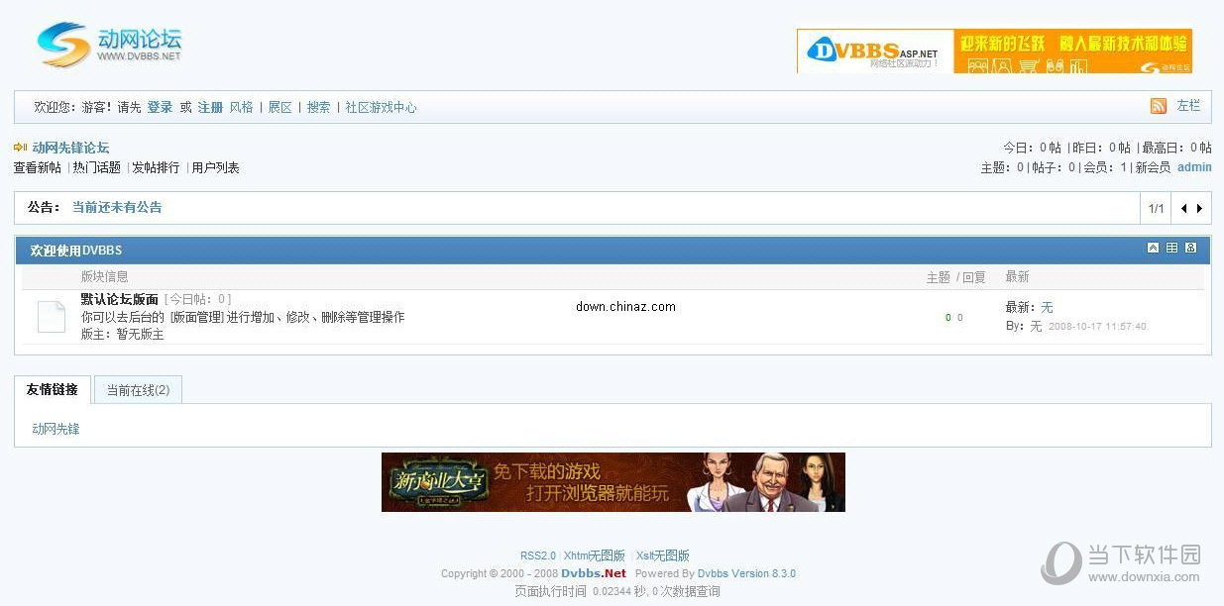Click the 登录 link
The image size is (1224, 606).
160,107
